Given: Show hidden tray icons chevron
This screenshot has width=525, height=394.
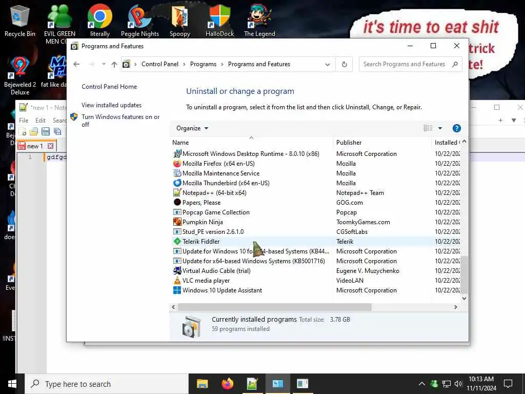Looking at the screenshot, I should point(422,384).
